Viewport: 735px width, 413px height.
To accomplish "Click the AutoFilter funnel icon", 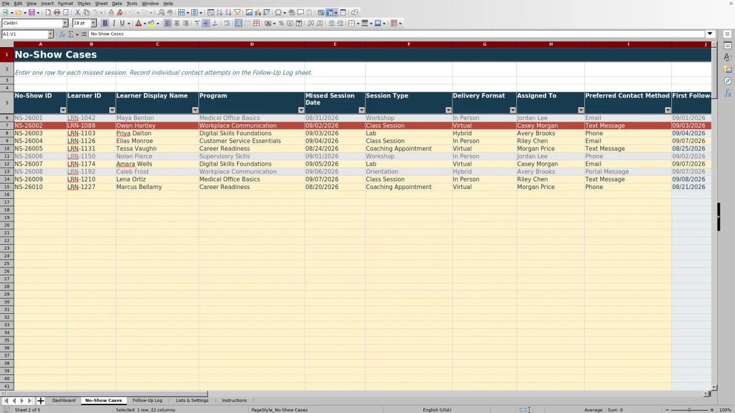I will tap(237, 12).
